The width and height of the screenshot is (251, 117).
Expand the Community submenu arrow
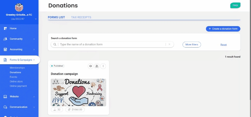coord(34,39)
